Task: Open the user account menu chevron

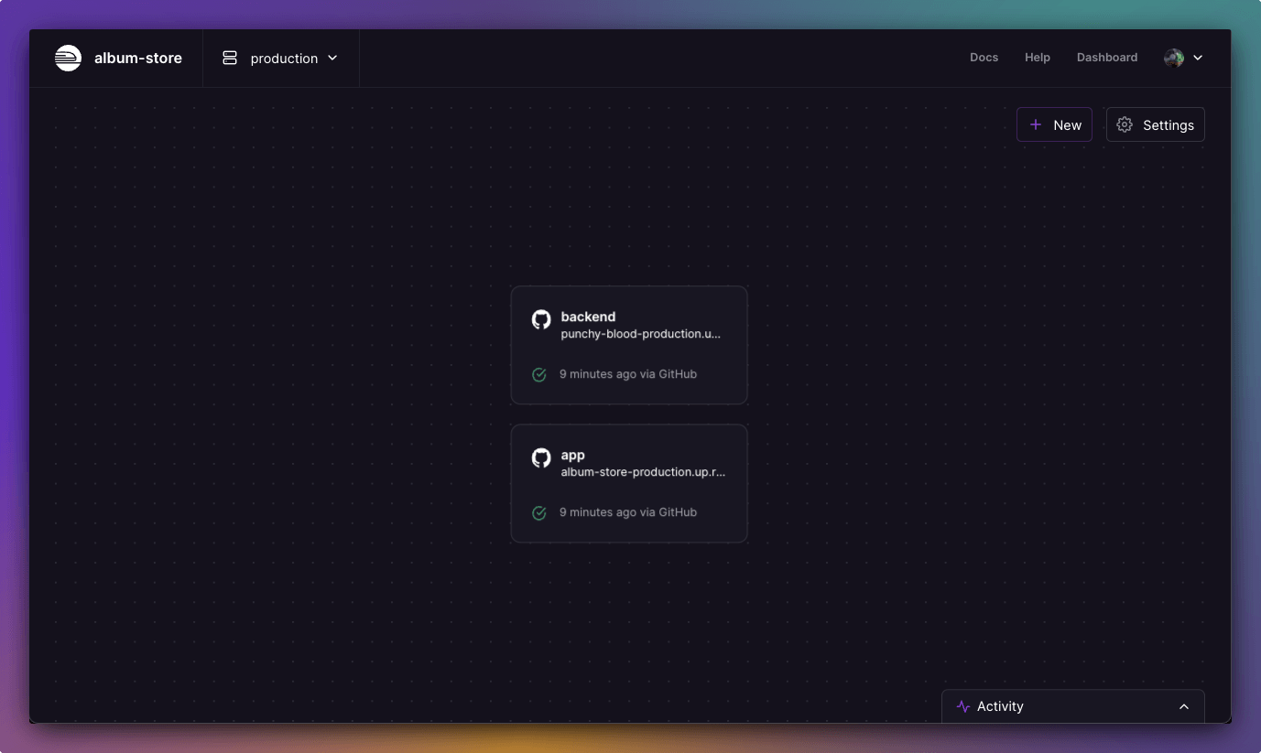Action: pyautogui.click(x=1198, y=58)
